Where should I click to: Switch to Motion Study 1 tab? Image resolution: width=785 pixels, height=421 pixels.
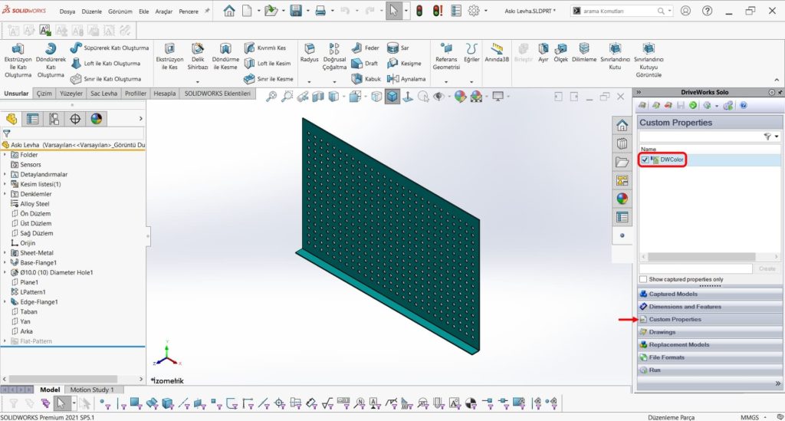[92, 390]
